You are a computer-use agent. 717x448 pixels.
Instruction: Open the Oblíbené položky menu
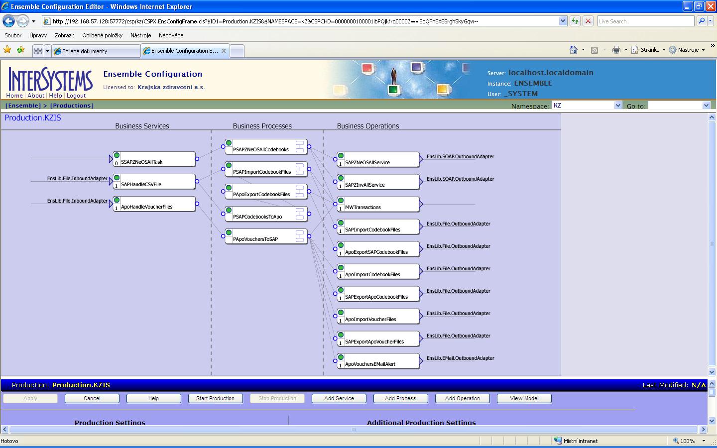102,35
